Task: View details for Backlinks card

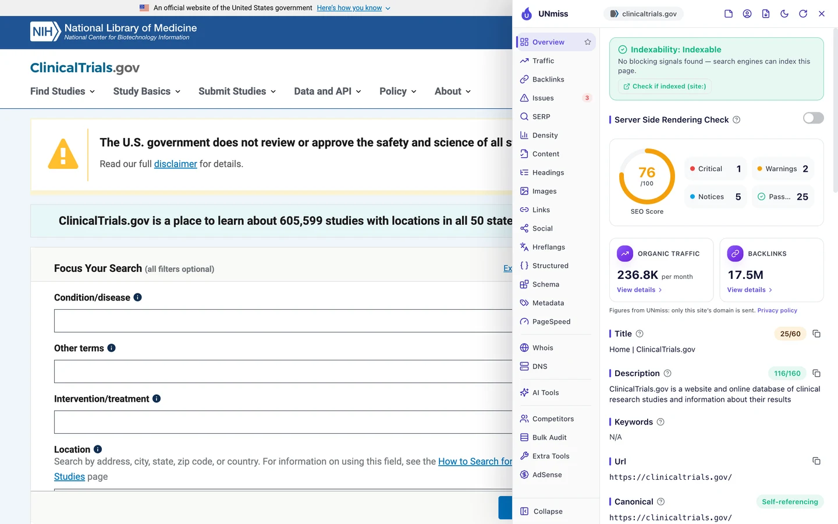Action: tap(750, 290)
